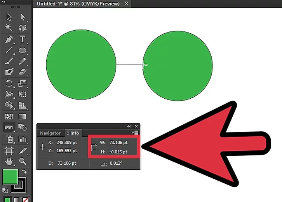Viewport: 282px width, 202px height.
Task: Collapse the Info panel with double arrows
Action: pos(129,126)
